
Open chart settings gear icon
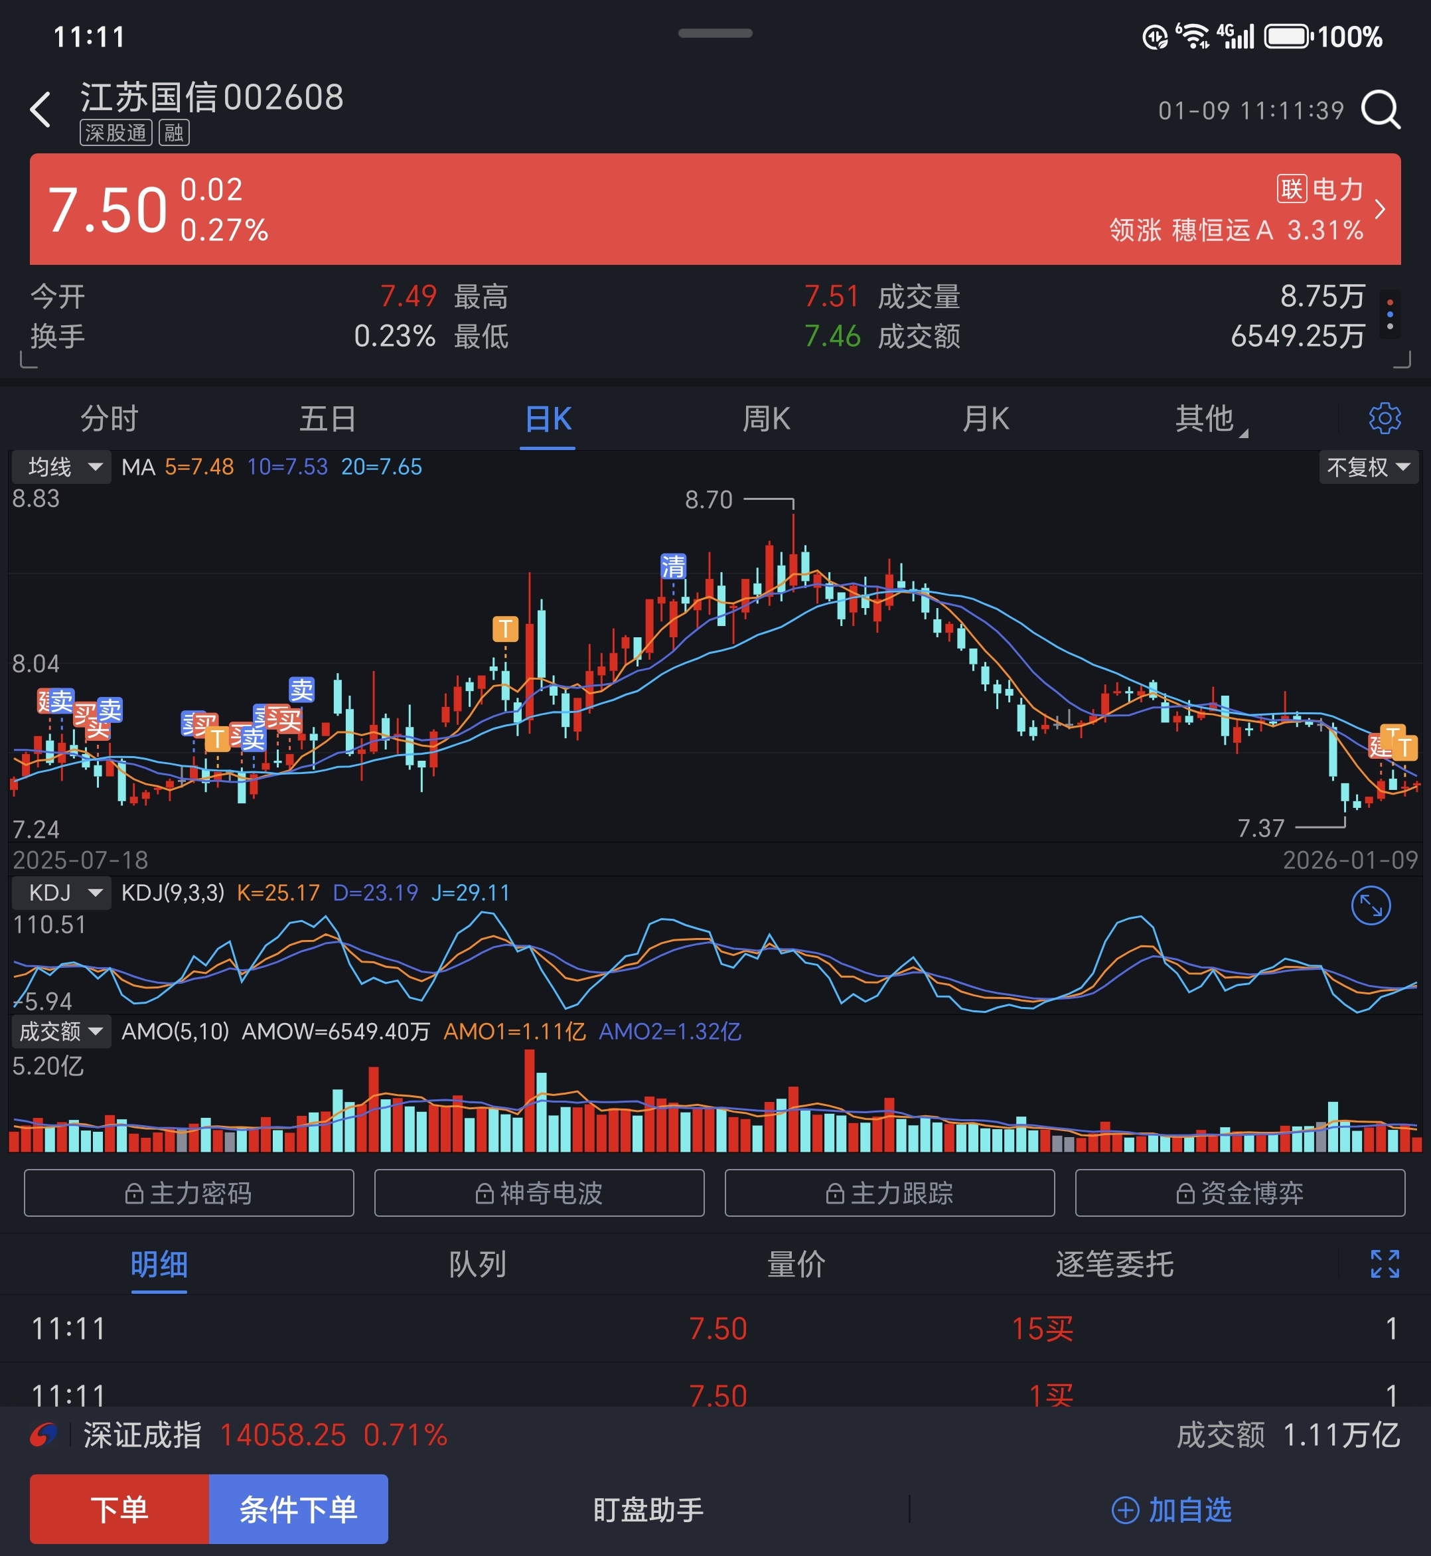(1384, 418)
